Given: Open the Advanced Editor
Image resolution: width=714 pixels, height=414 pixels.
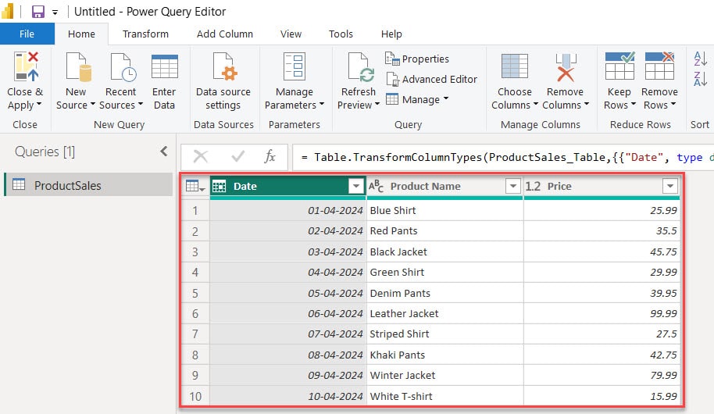Looking at the screenshot, I should click(431, 79).
